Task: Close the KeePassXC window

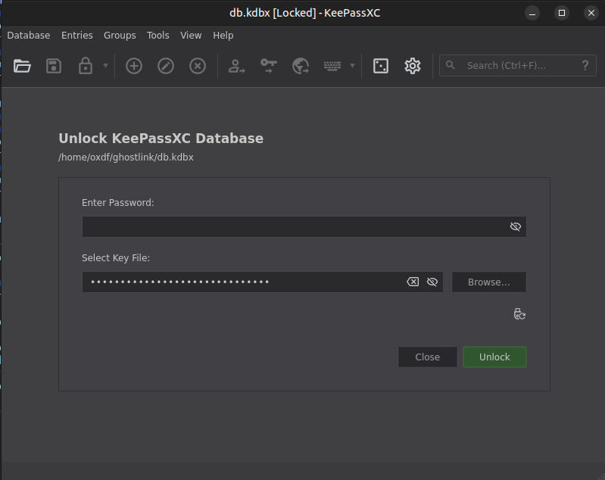Action: [591, 13]
